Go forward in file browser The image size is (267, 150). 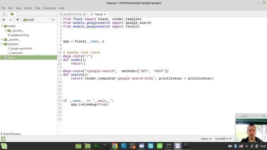click(10, 20)
